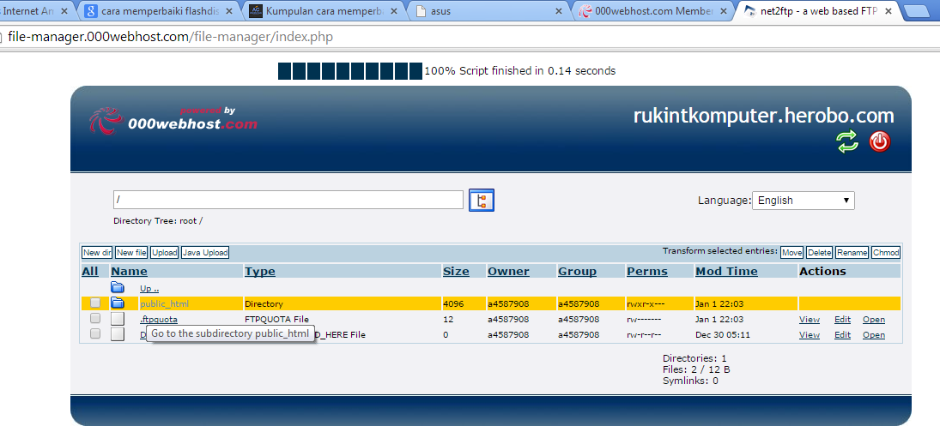The height and width of the screenshot is (444, 940).
Task: Click Edit in the Dec 30 05:11 row
Action: coord(842,335)
